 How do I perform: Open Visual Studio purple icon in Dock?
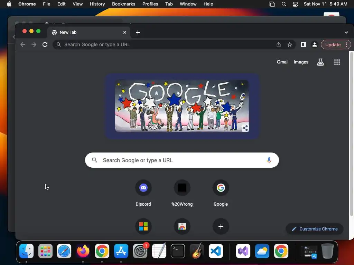click(243, 251)
